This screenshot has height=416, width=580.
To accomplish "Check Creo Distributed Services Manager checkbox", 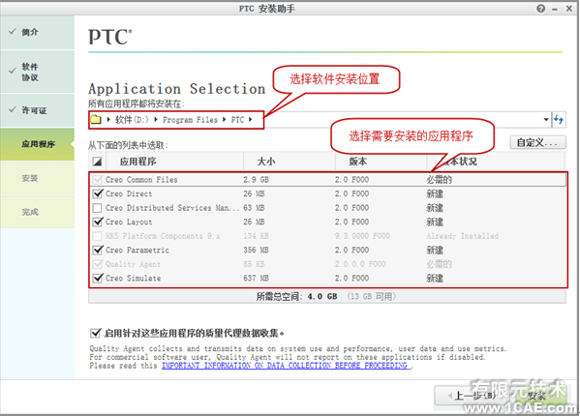I will [98, 208].
